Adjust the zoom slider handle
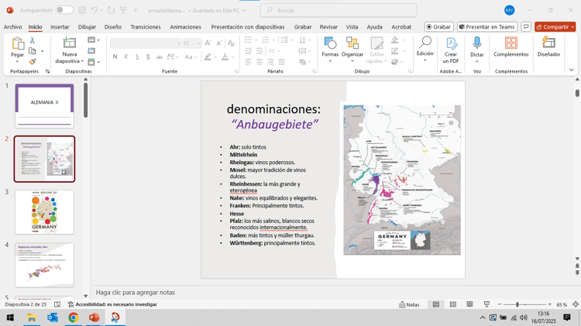 (x=517, y=304)
